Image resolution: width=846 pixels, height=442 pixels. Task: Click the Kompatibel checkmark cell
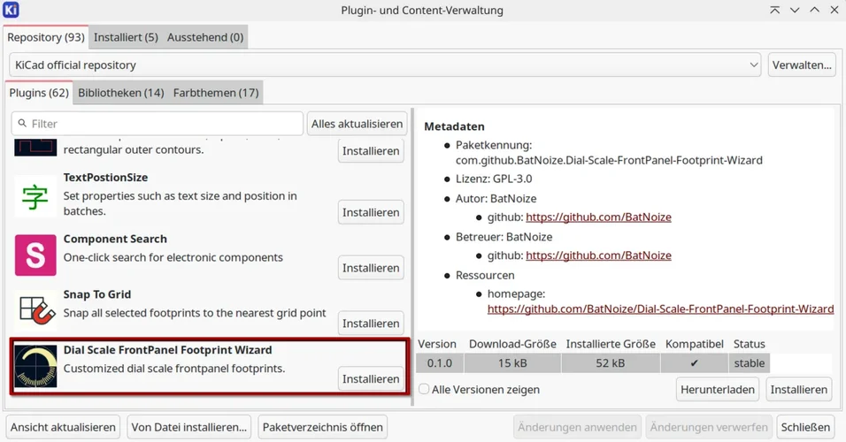(x=694, y=362)
